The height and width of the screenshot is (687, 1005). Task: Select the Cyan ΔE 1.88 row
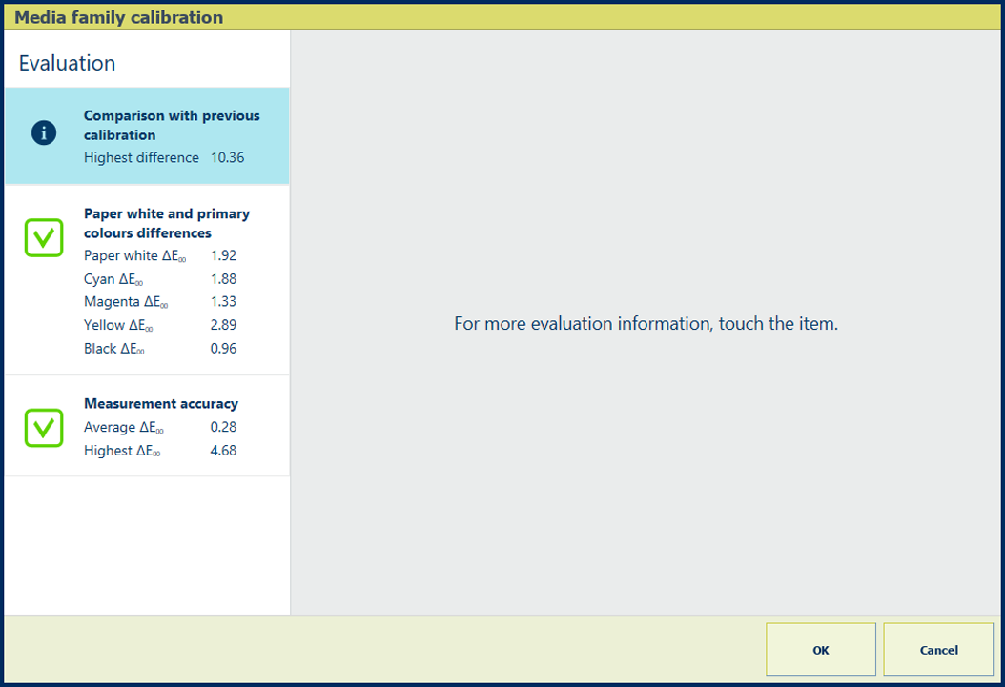160,279
